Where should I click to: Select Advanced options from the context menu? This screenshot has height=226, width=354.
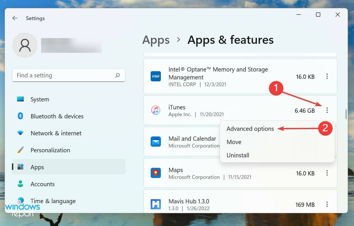pos(250,129)
